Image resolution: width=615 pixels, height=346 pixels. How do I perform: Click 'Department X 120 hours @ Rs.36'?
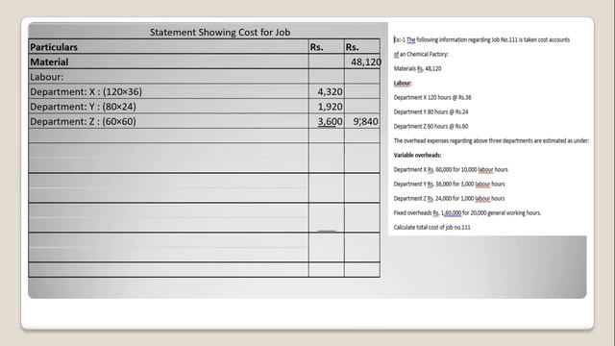click(x=432, y=97)
